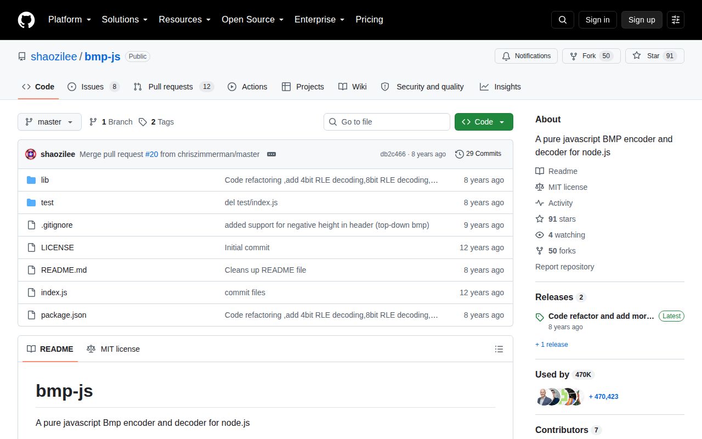This screenshot has height=439, width=702.
Task: Click shaozilee's commit avatar
Action: [31, 154]
